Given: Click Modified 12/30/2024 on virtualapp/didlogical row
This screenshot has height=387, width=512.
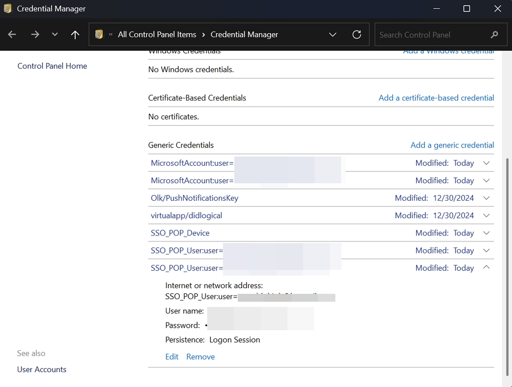Looking at the screenshot, I should point(434,216).
